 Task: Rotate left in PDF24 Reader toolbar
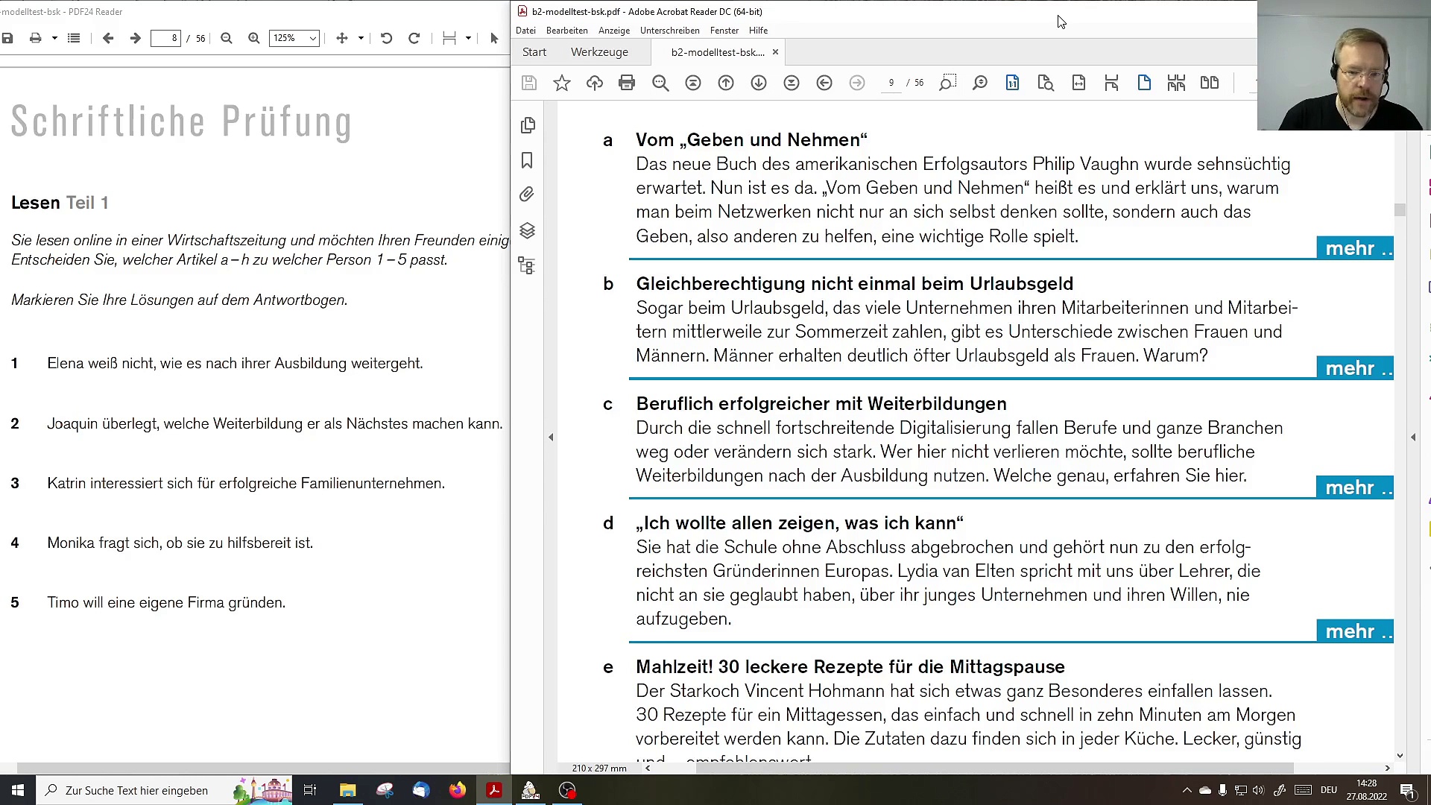386,38
